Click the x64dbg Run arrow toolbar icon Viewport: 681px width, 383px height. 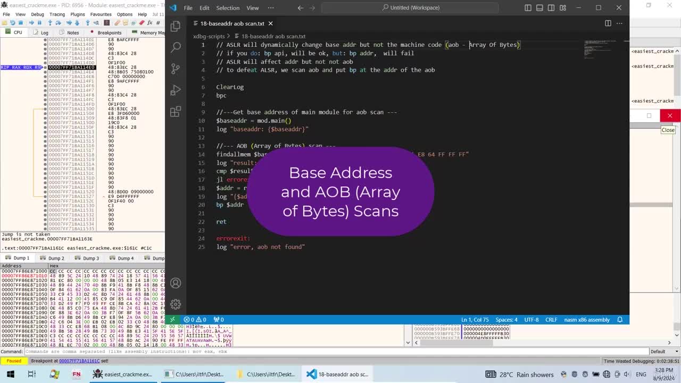pyautogui.click(x=31, y=22)
